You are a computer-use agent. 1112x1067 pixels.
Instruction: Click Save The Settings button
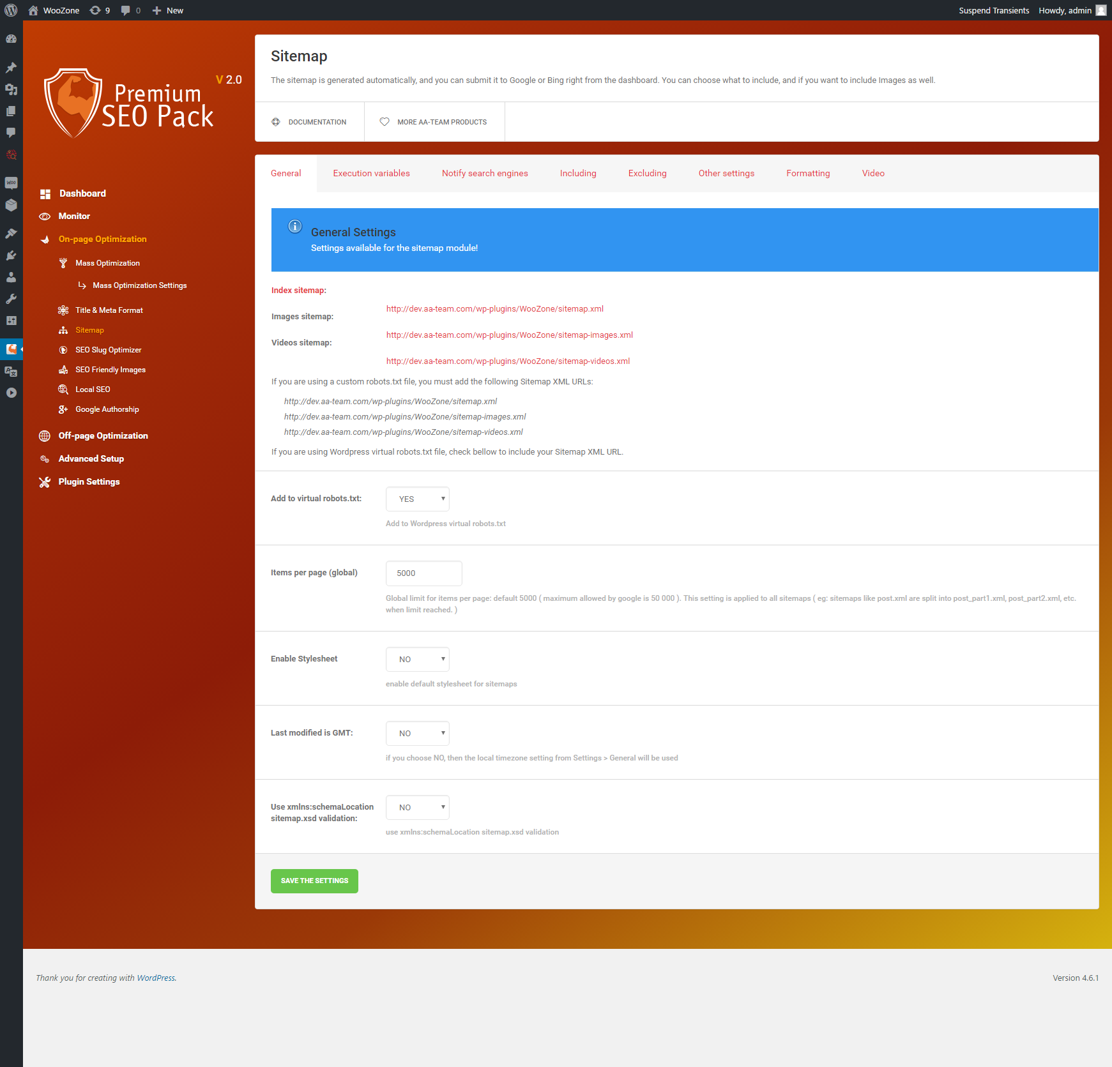314,881
